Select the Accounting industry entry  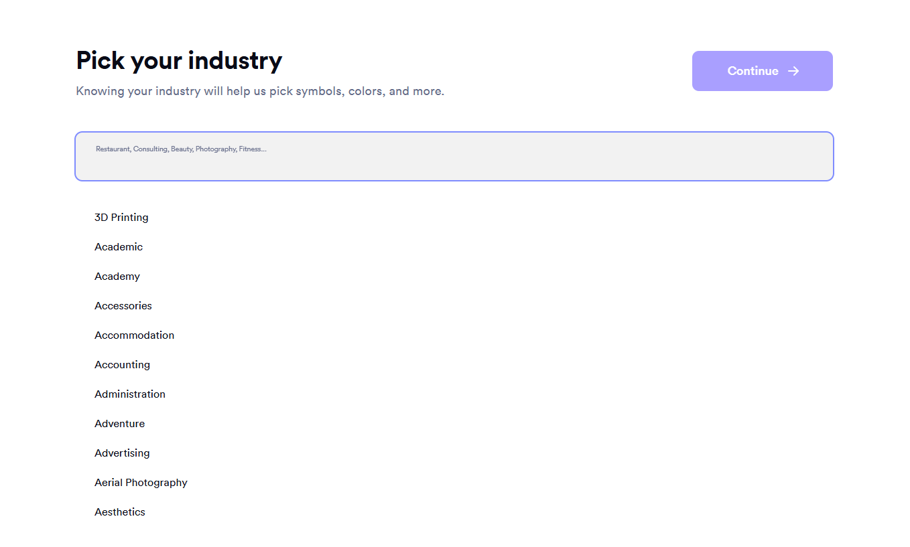[x=122, y=365]
